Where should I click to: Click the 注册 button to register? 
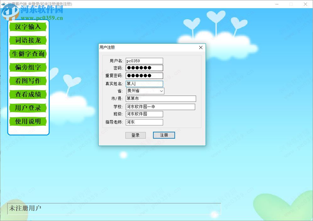pyautogui.click(x=164, y=135)
